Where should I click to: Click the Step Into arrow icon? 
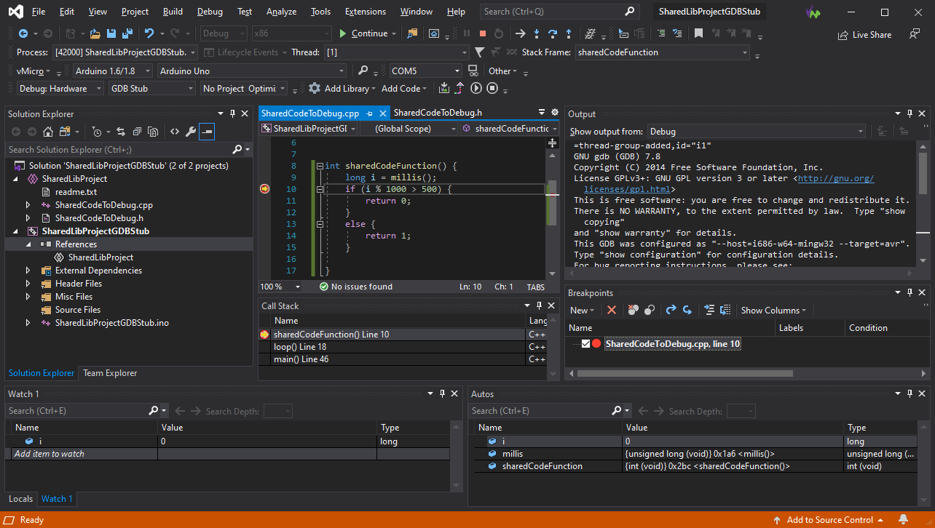tap(537, 33)
